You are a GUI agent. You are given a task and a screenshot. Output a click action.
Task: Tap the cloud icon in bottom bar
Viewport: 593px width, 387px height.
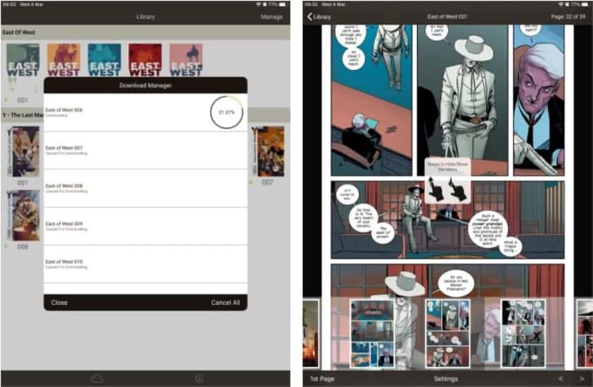97,379
